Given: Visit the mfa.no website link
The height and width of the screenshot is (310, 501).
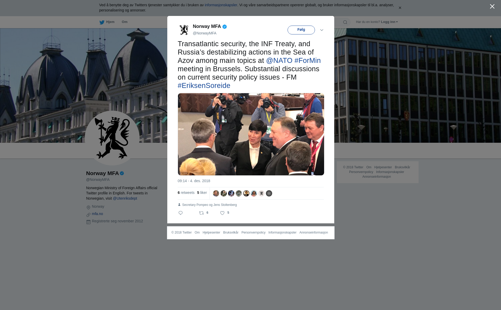Looking at the screenshot, I should (97, 214).
